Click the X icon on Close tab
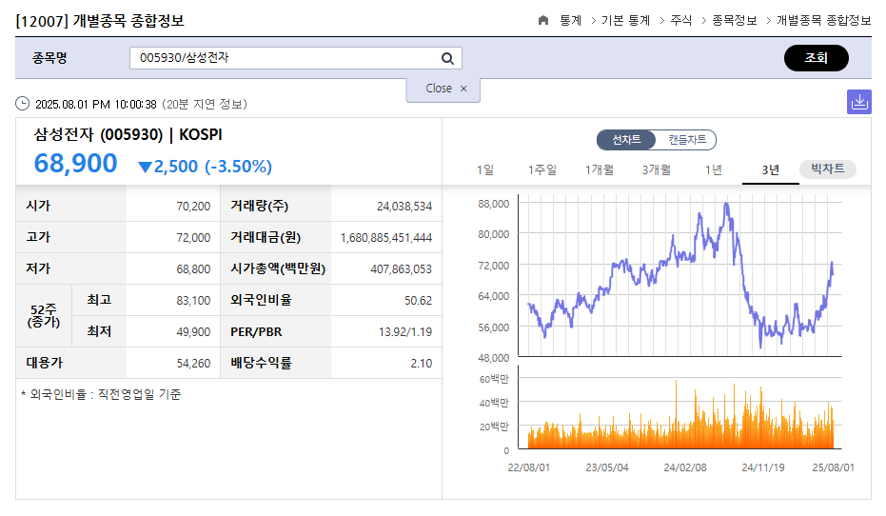886x516 pixels. pos(463,89)
